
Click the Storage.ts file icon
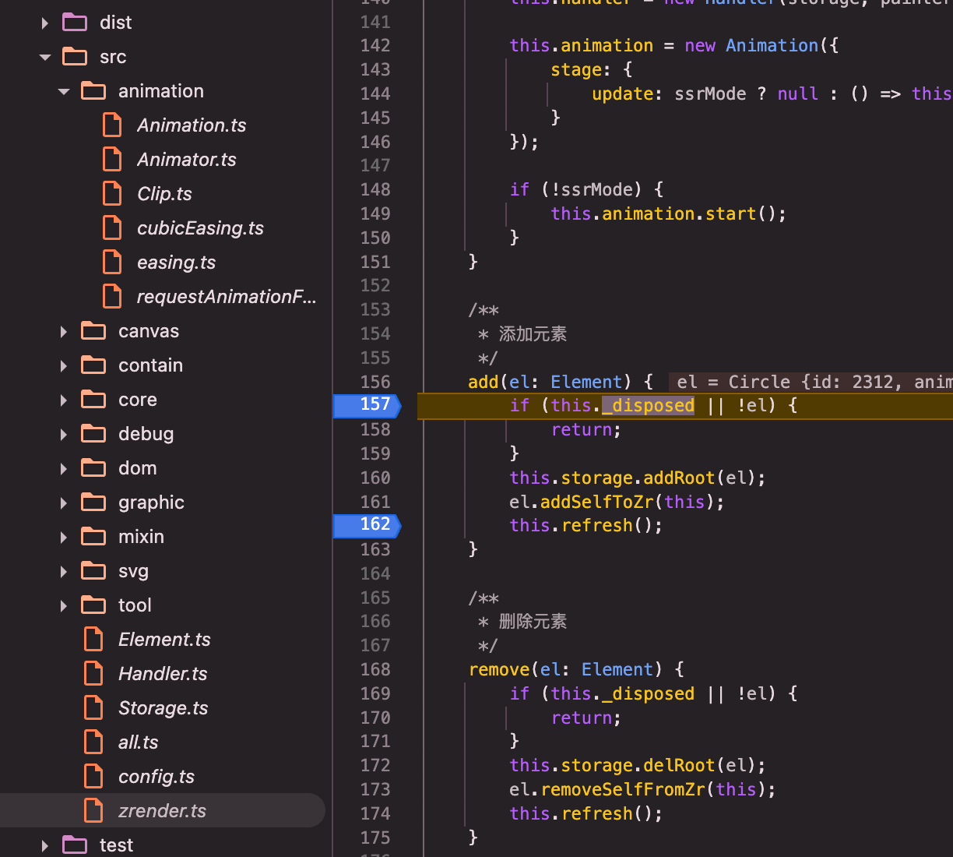coord(94,708)
